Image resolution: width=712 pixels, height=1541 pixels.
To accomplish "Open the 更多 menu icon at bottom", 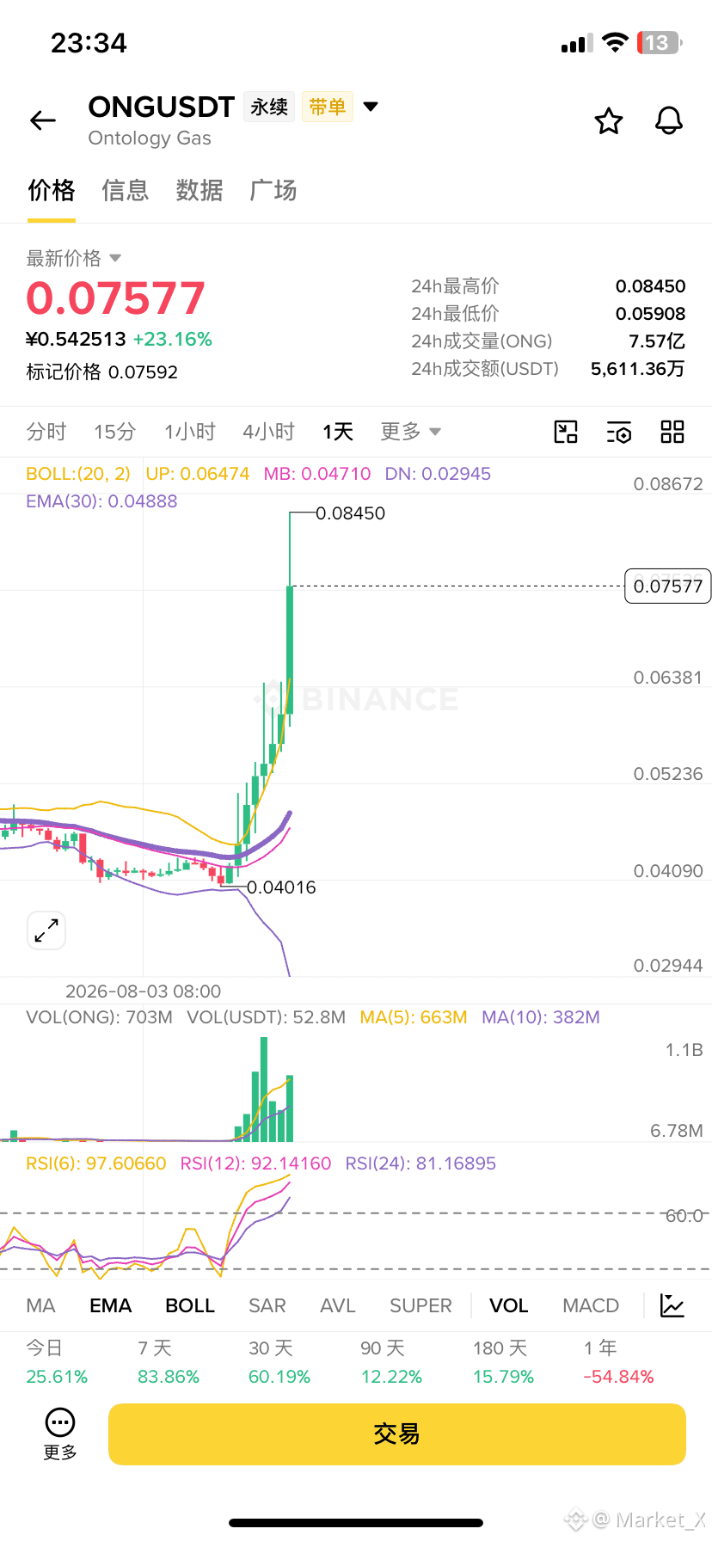I will pyautogui.click(x=60, y=1434).
